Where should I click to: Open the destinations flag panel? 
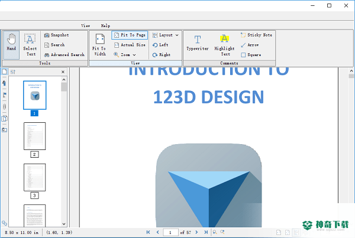pyautogui.click(x=4, y=95)
